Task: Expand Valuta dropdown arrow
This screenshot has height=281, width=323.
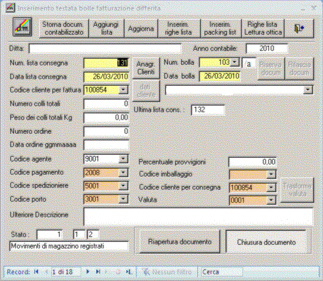Action: [x=271, y=200]
